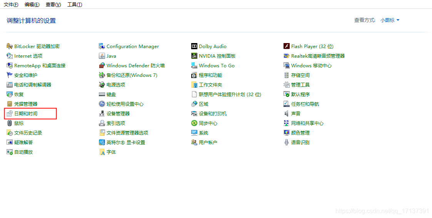Open the 文件(F) menu
Viewport: 432px width, 218px height.
coord(11,4)
